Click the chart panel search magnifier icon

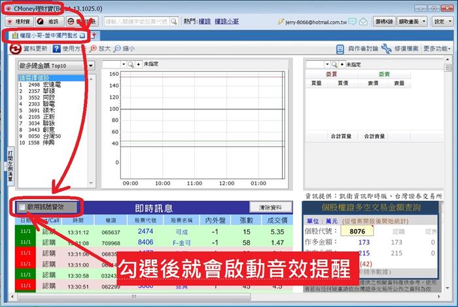coord(131,64)
